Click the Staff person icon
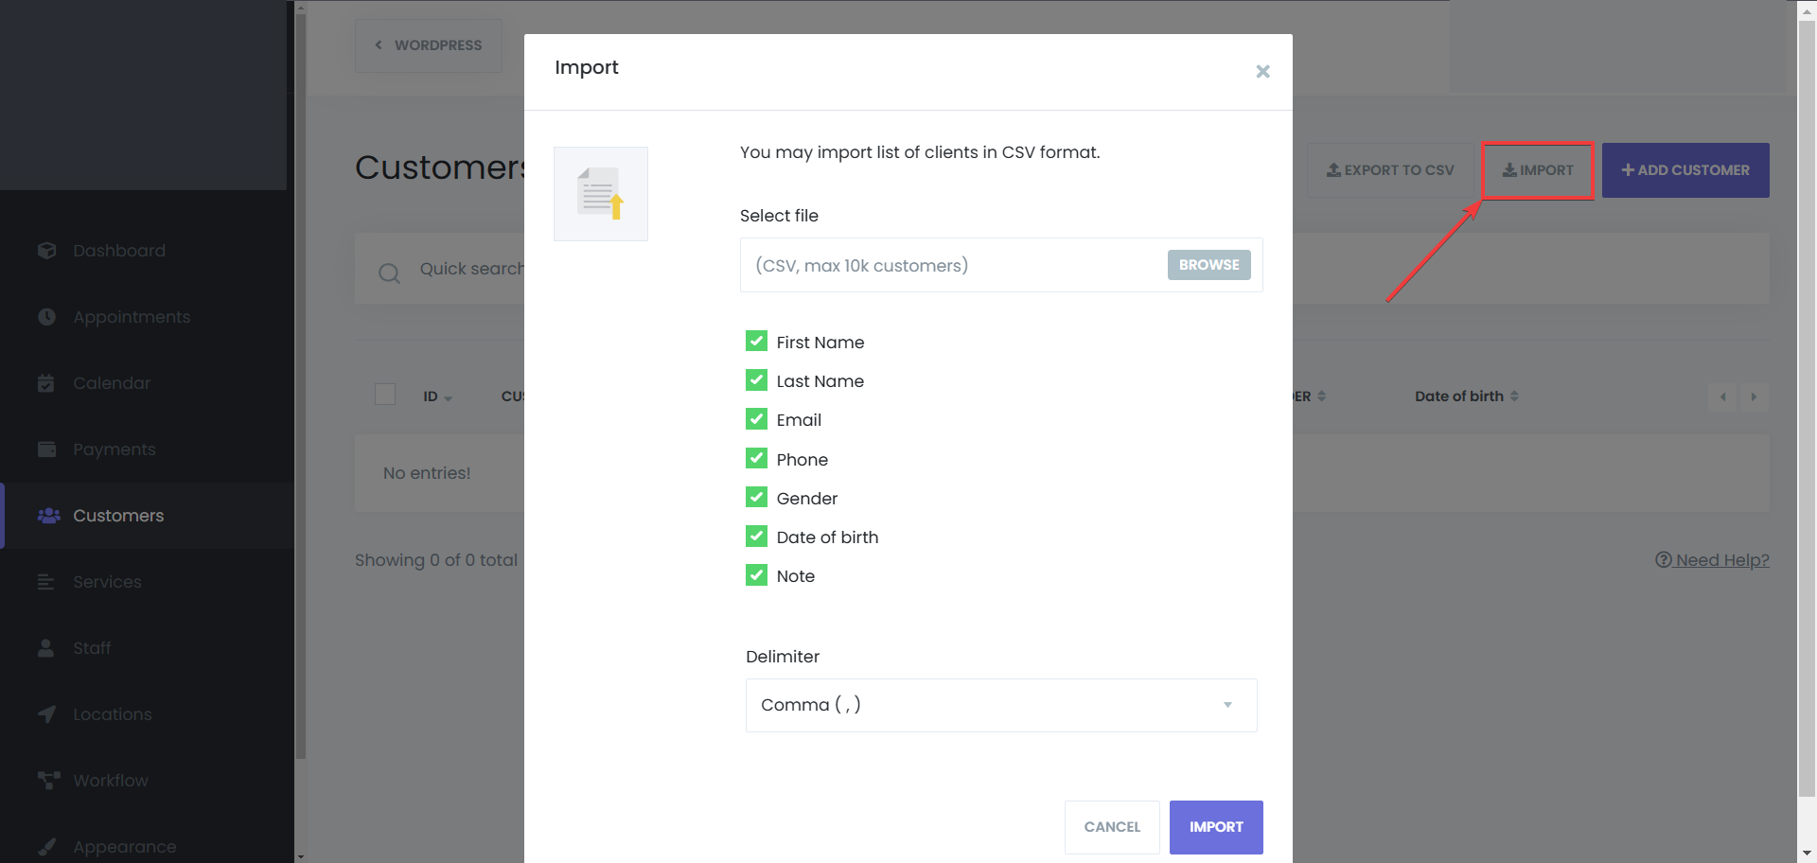Viewport: 1817px width, 863px height. click(x=46, y=648)
